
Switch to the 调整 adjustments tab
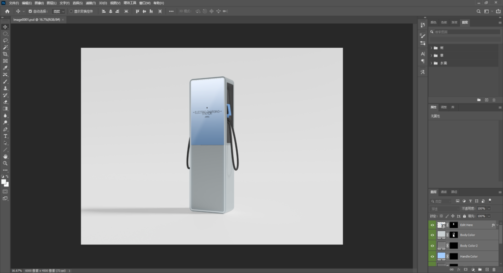(x=444, y=107)
